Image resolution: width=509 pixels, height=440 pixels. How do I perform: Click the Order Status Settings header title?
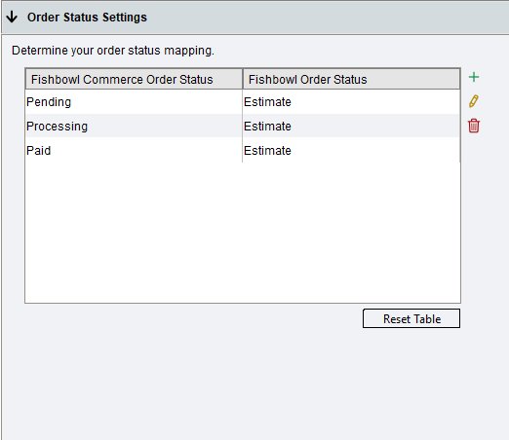(x=87, y=18)
